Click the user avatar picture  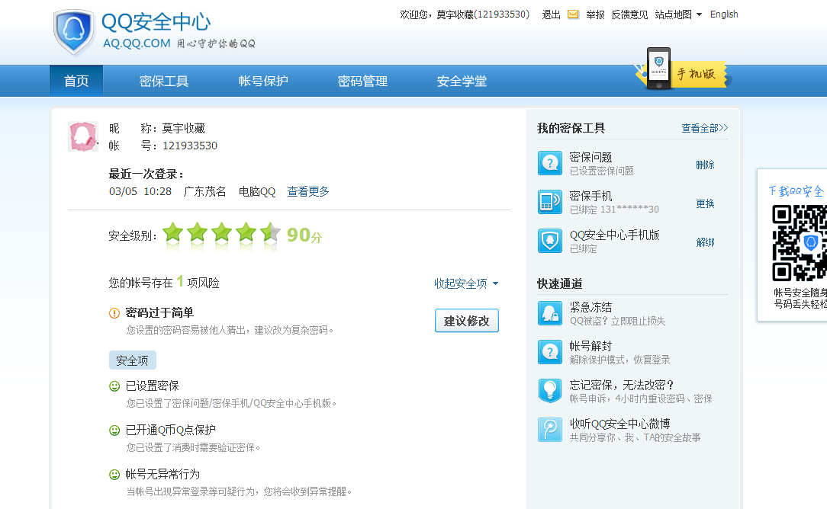coord(83,136)
